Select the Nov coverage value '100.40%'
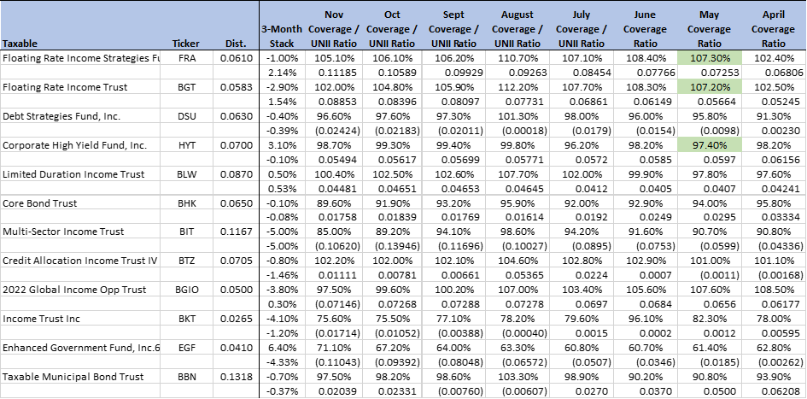807x399 pixels. [x=332, y=174]
